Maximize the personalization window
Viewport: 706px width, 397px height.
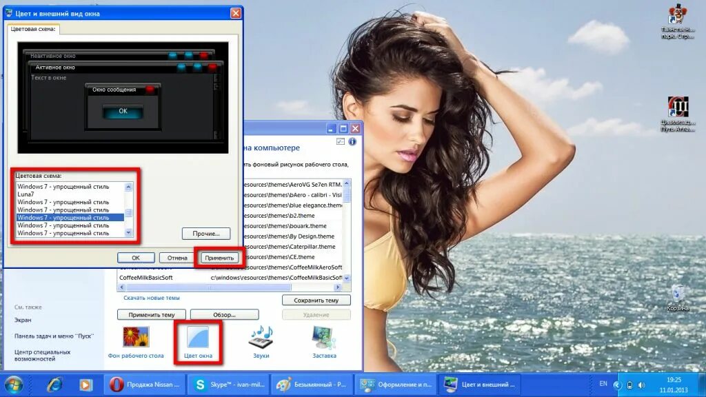[x=343, y=129]
